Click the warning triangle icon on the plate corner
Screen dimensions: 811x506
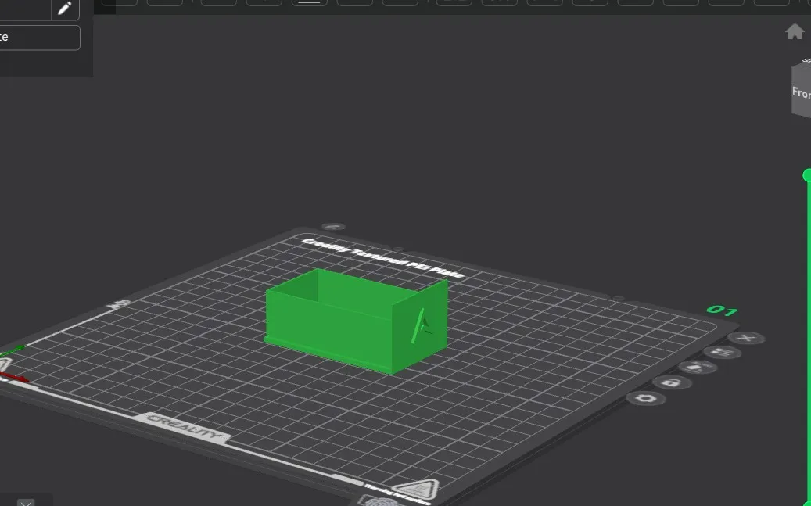click(418, 490)
